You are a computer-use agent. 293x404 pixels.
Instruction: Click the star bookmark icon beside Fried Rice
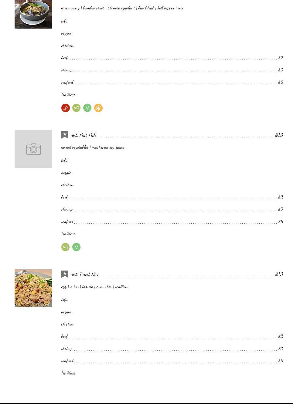65,274
